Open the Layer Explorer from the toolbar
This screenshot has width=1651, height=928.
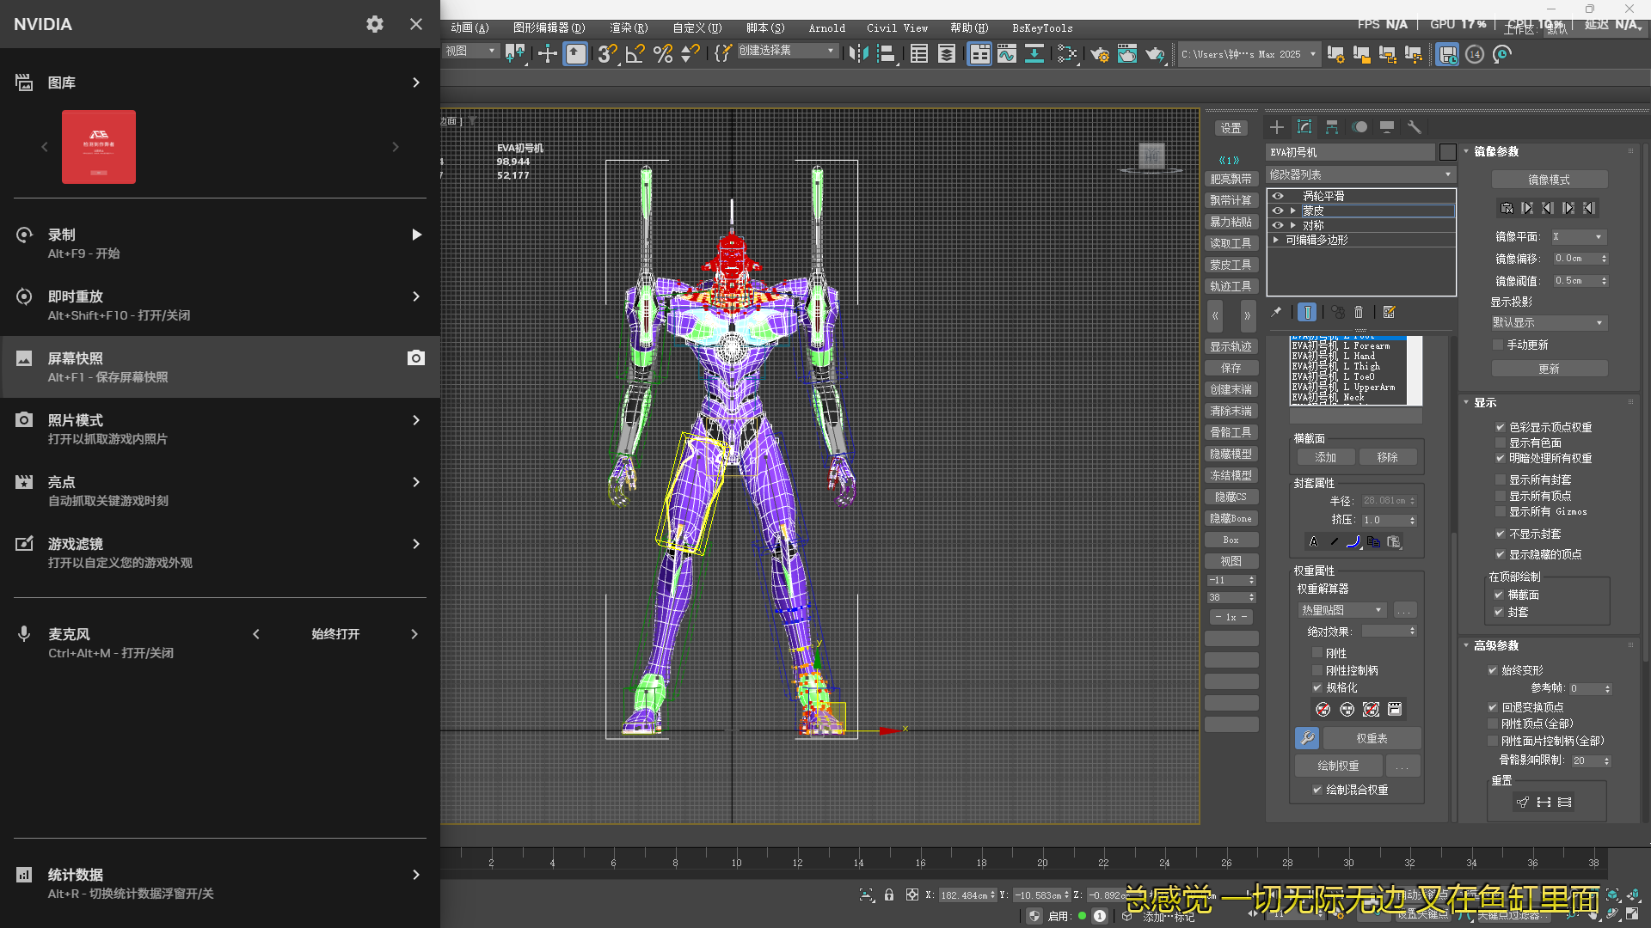pyautogui.click(x=947, y=54)
